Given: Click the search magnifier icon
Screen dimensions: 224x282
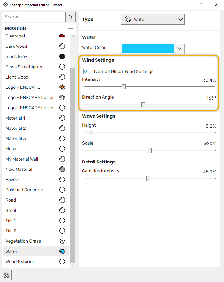Looking at the screenshot, I should click(x=71, y=17).
